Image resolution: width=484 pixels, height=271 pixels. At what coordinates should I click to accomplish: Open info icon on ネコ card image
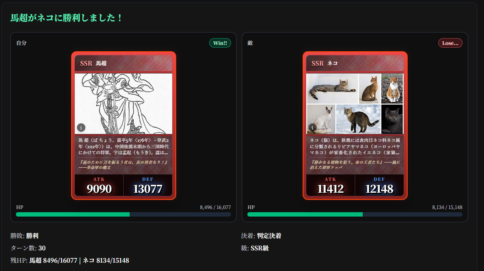tap(313, 128)
